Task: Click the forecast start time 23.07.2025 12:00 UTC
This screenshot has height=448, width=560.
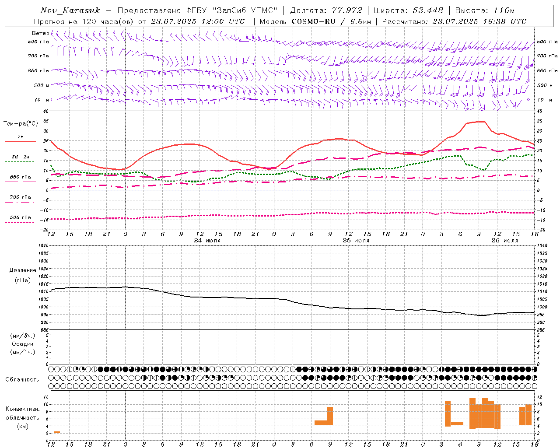Action: [x=198, y=21]
